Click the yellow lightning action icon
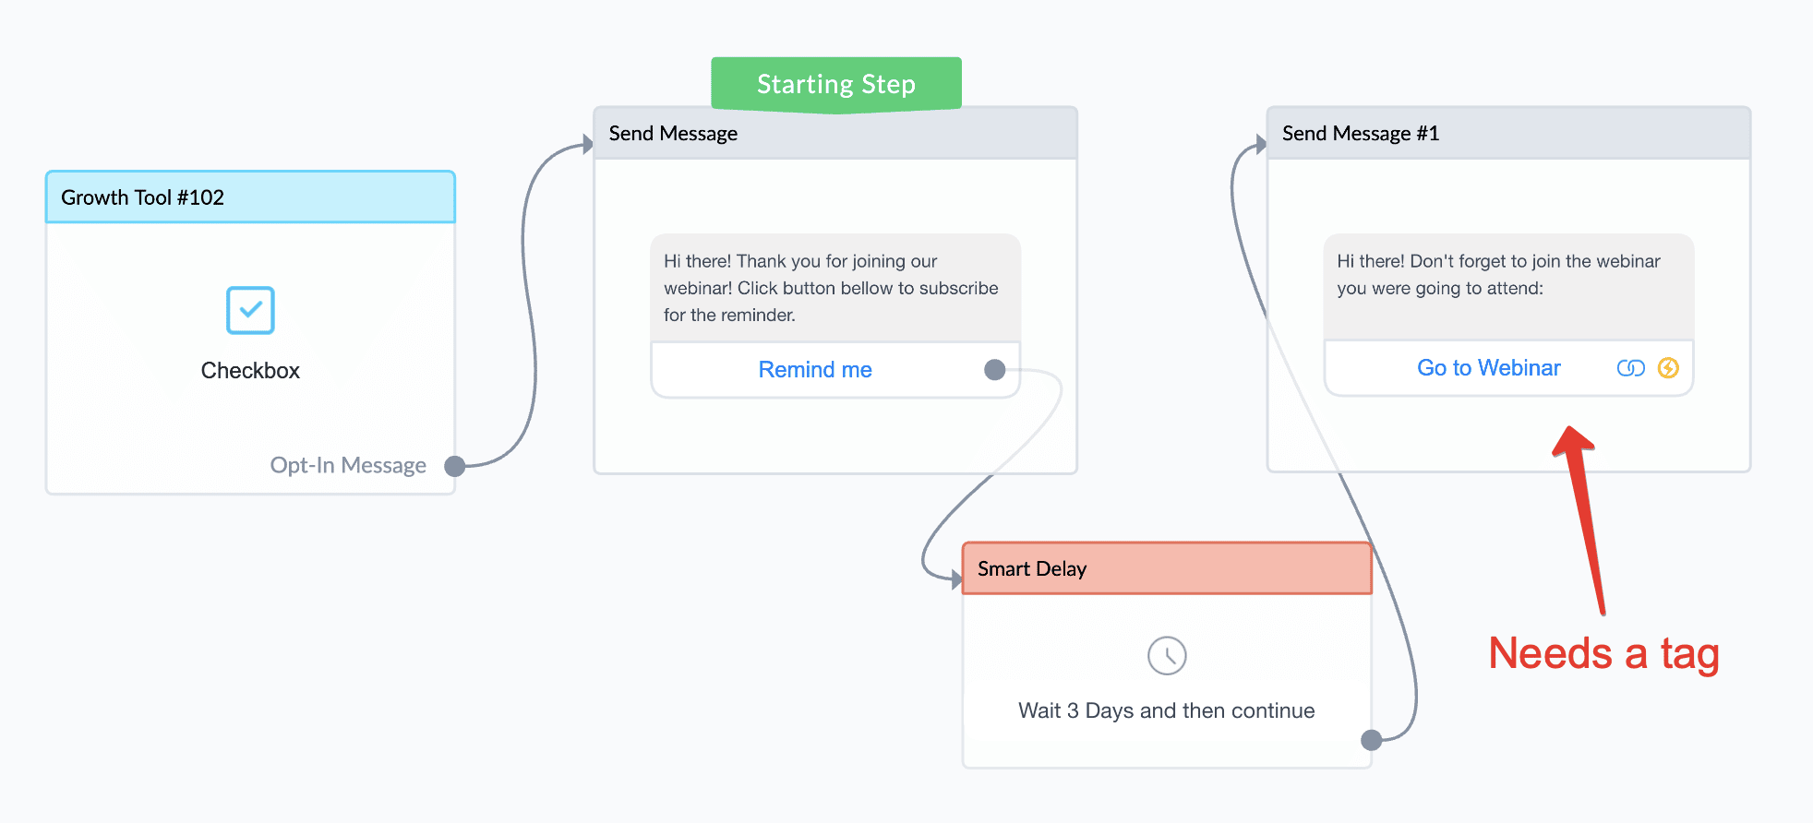The width and height of the screenshot is (1813, 823). (1668, 368)
